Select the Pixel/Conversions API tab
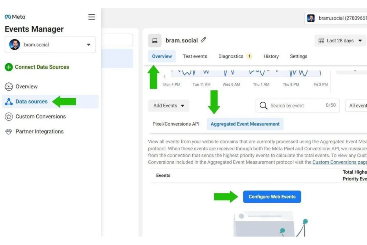The width and height of the screenshot is (367, 245). click(176, 124)
